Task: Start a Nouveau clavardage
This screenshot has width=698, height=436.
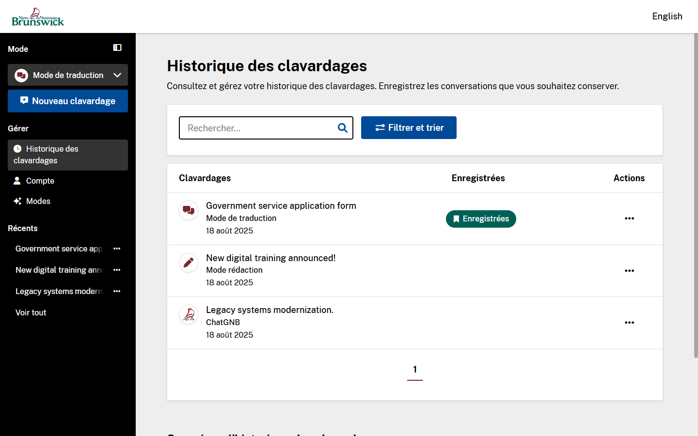Action: click(x=68, y=101)
